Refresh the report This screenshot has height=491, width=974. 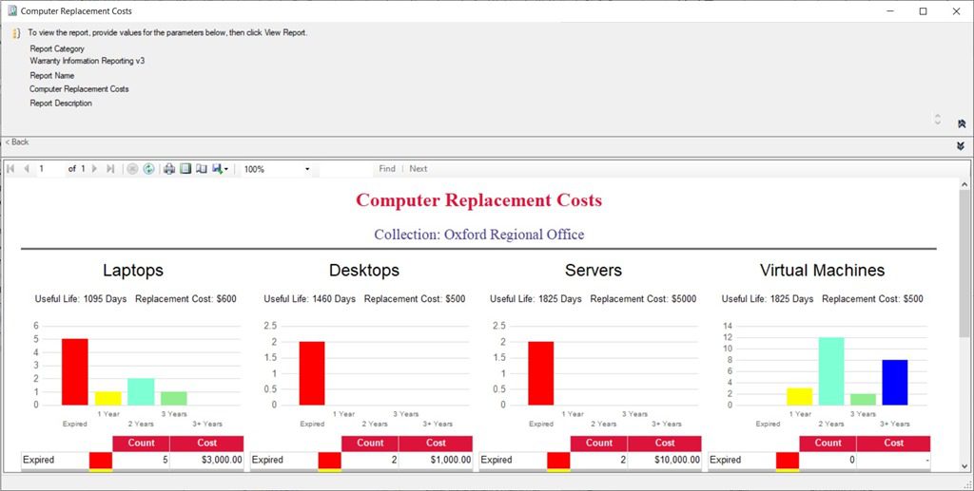(148, 169)
